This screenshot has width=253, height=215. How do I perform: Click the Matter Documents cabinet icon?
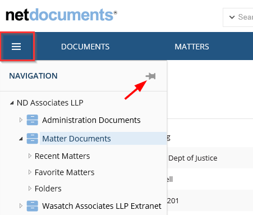click(33, 139)
